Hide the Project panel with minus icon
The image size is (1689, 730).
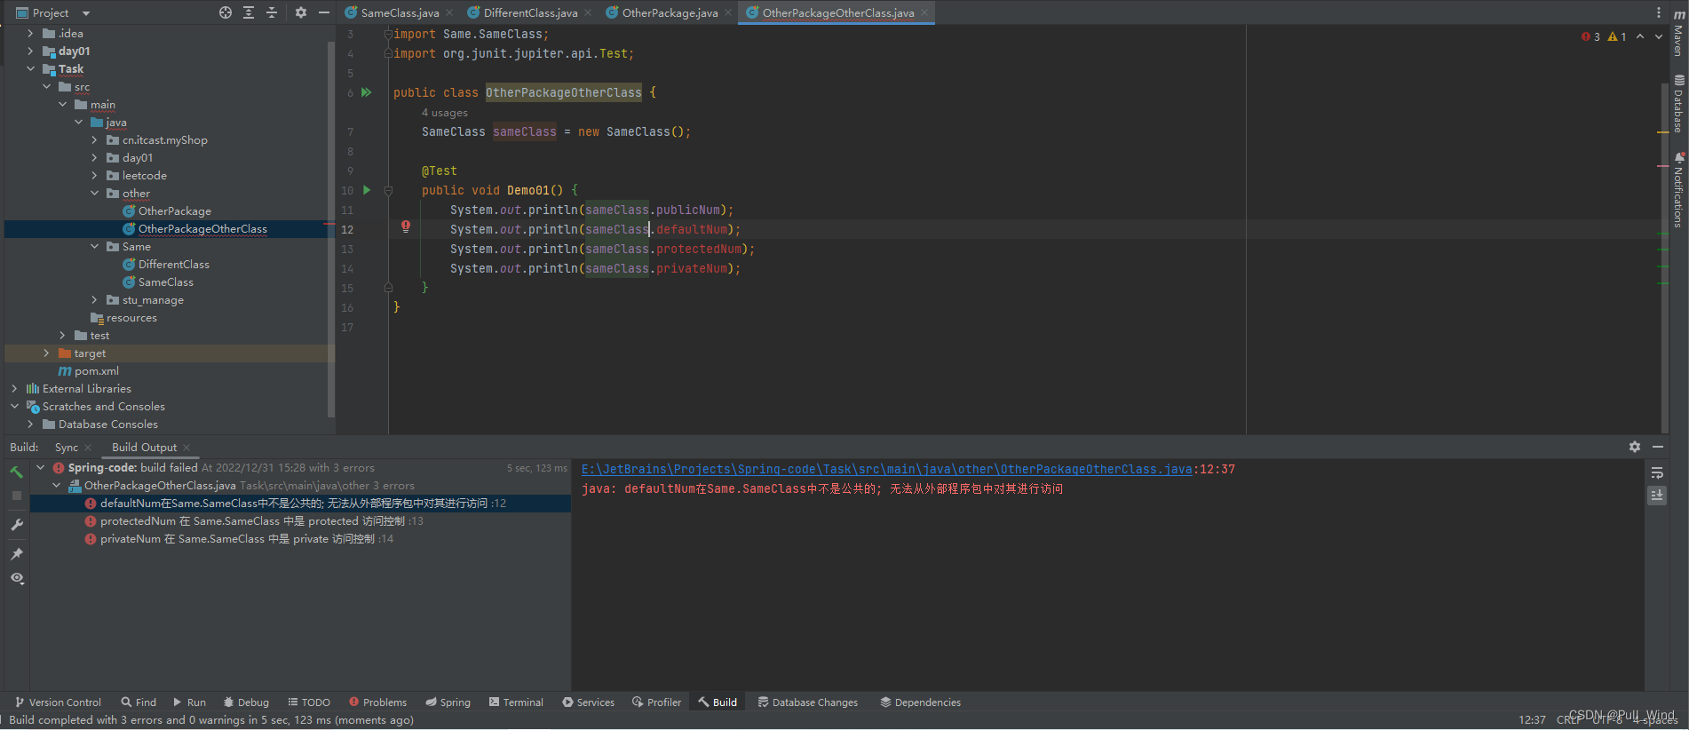(324, 12)
